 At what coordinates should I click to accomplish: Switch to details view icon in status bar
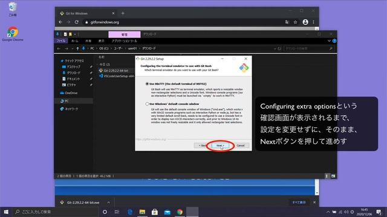[327, 176]
